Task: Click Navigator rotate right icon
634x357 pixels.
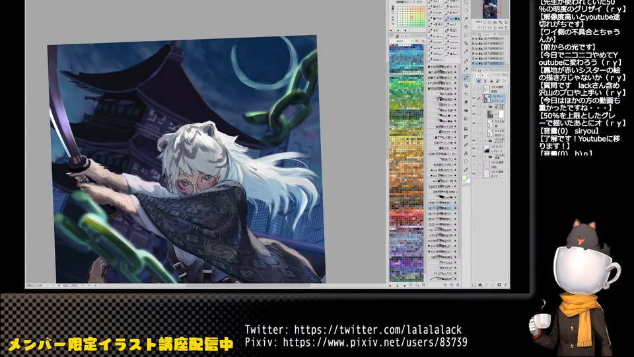Action: tap(489, 28)
